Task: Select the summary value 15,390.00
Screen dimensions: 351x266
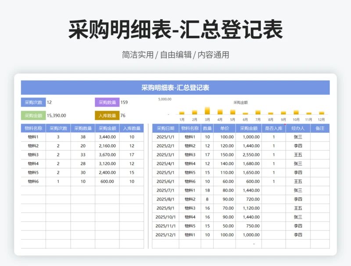Action: [57, 116]
